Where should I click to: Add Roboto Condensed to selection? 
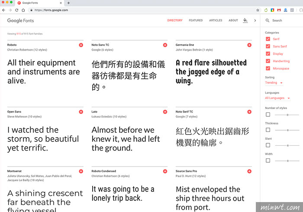click(x=165, y=171)
